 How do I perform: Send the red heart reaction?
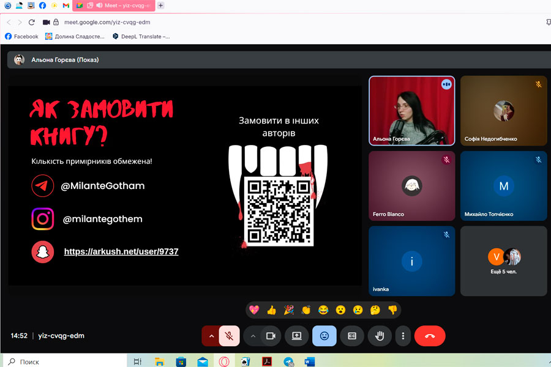tap(254, 310)
